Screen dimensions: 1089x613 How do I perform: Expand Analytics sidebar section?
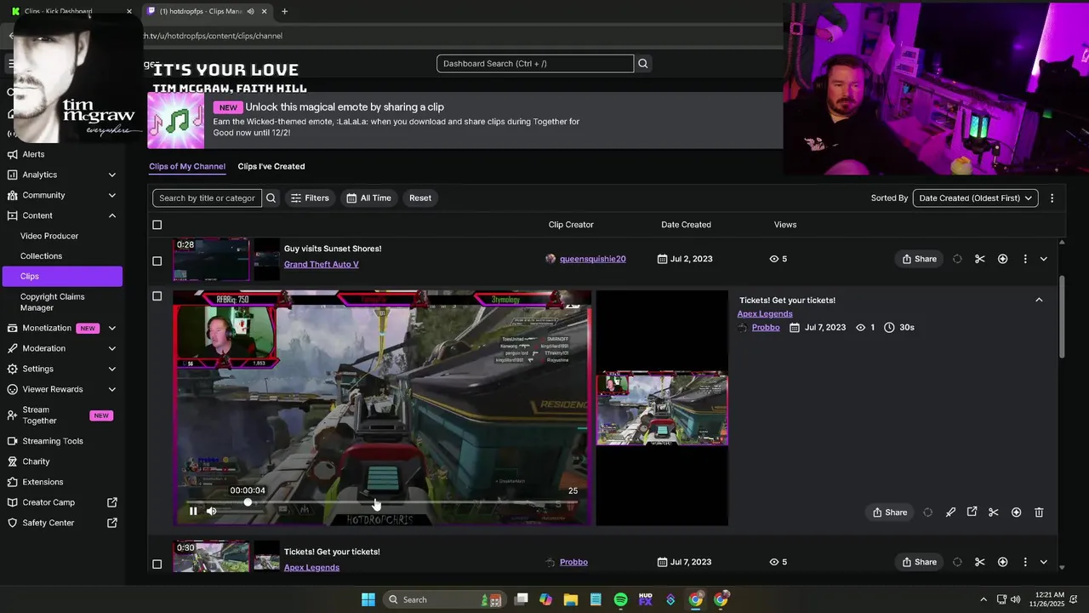click(112, 175)
